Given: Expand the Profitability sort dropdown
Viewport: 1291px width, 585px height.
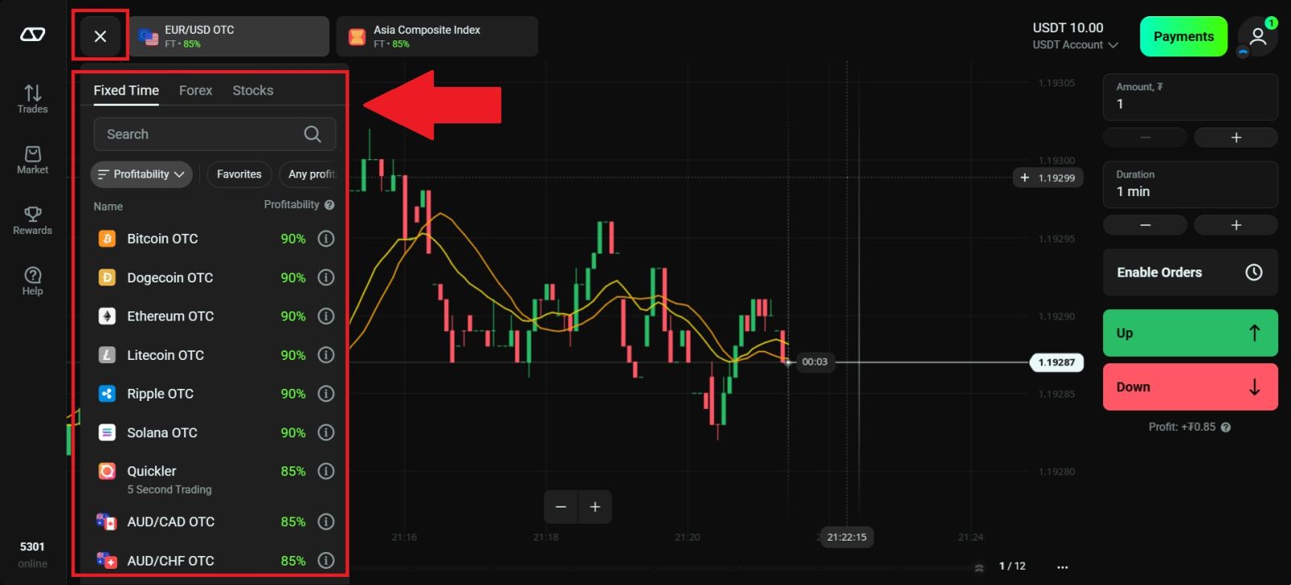Looking at the screenshot, I should (141, 174).
